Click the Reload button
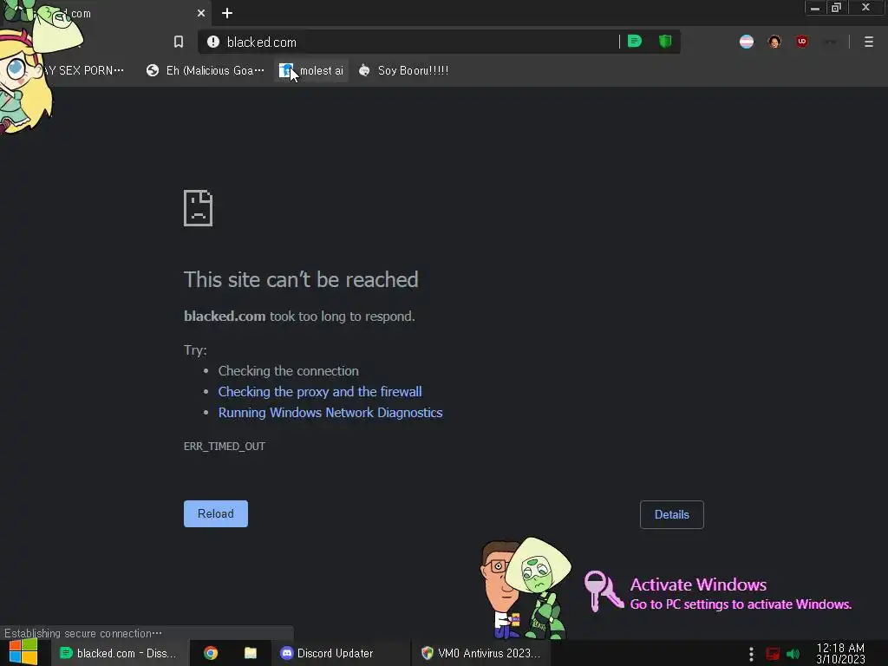 [216, 513]
